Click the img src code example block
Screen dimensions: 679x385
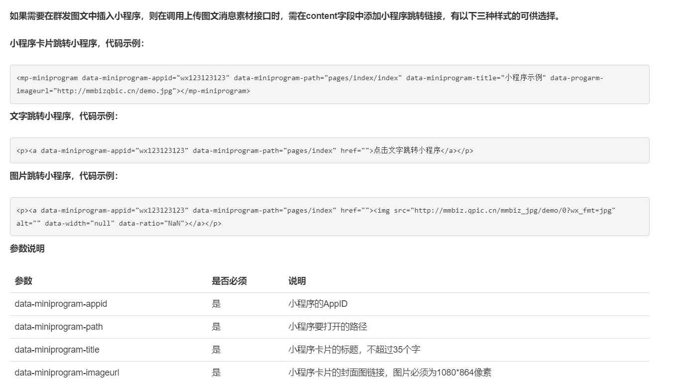(330, 217)
